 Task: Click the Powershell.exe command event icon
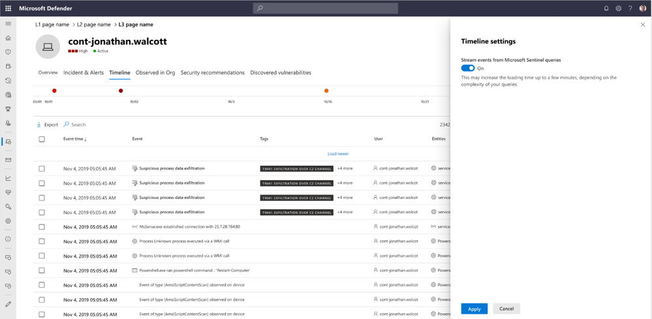[134, 271]
